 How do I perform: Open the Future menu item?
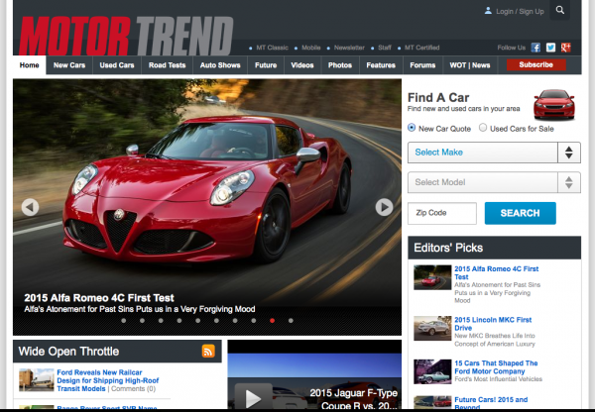tap(266, 65)
